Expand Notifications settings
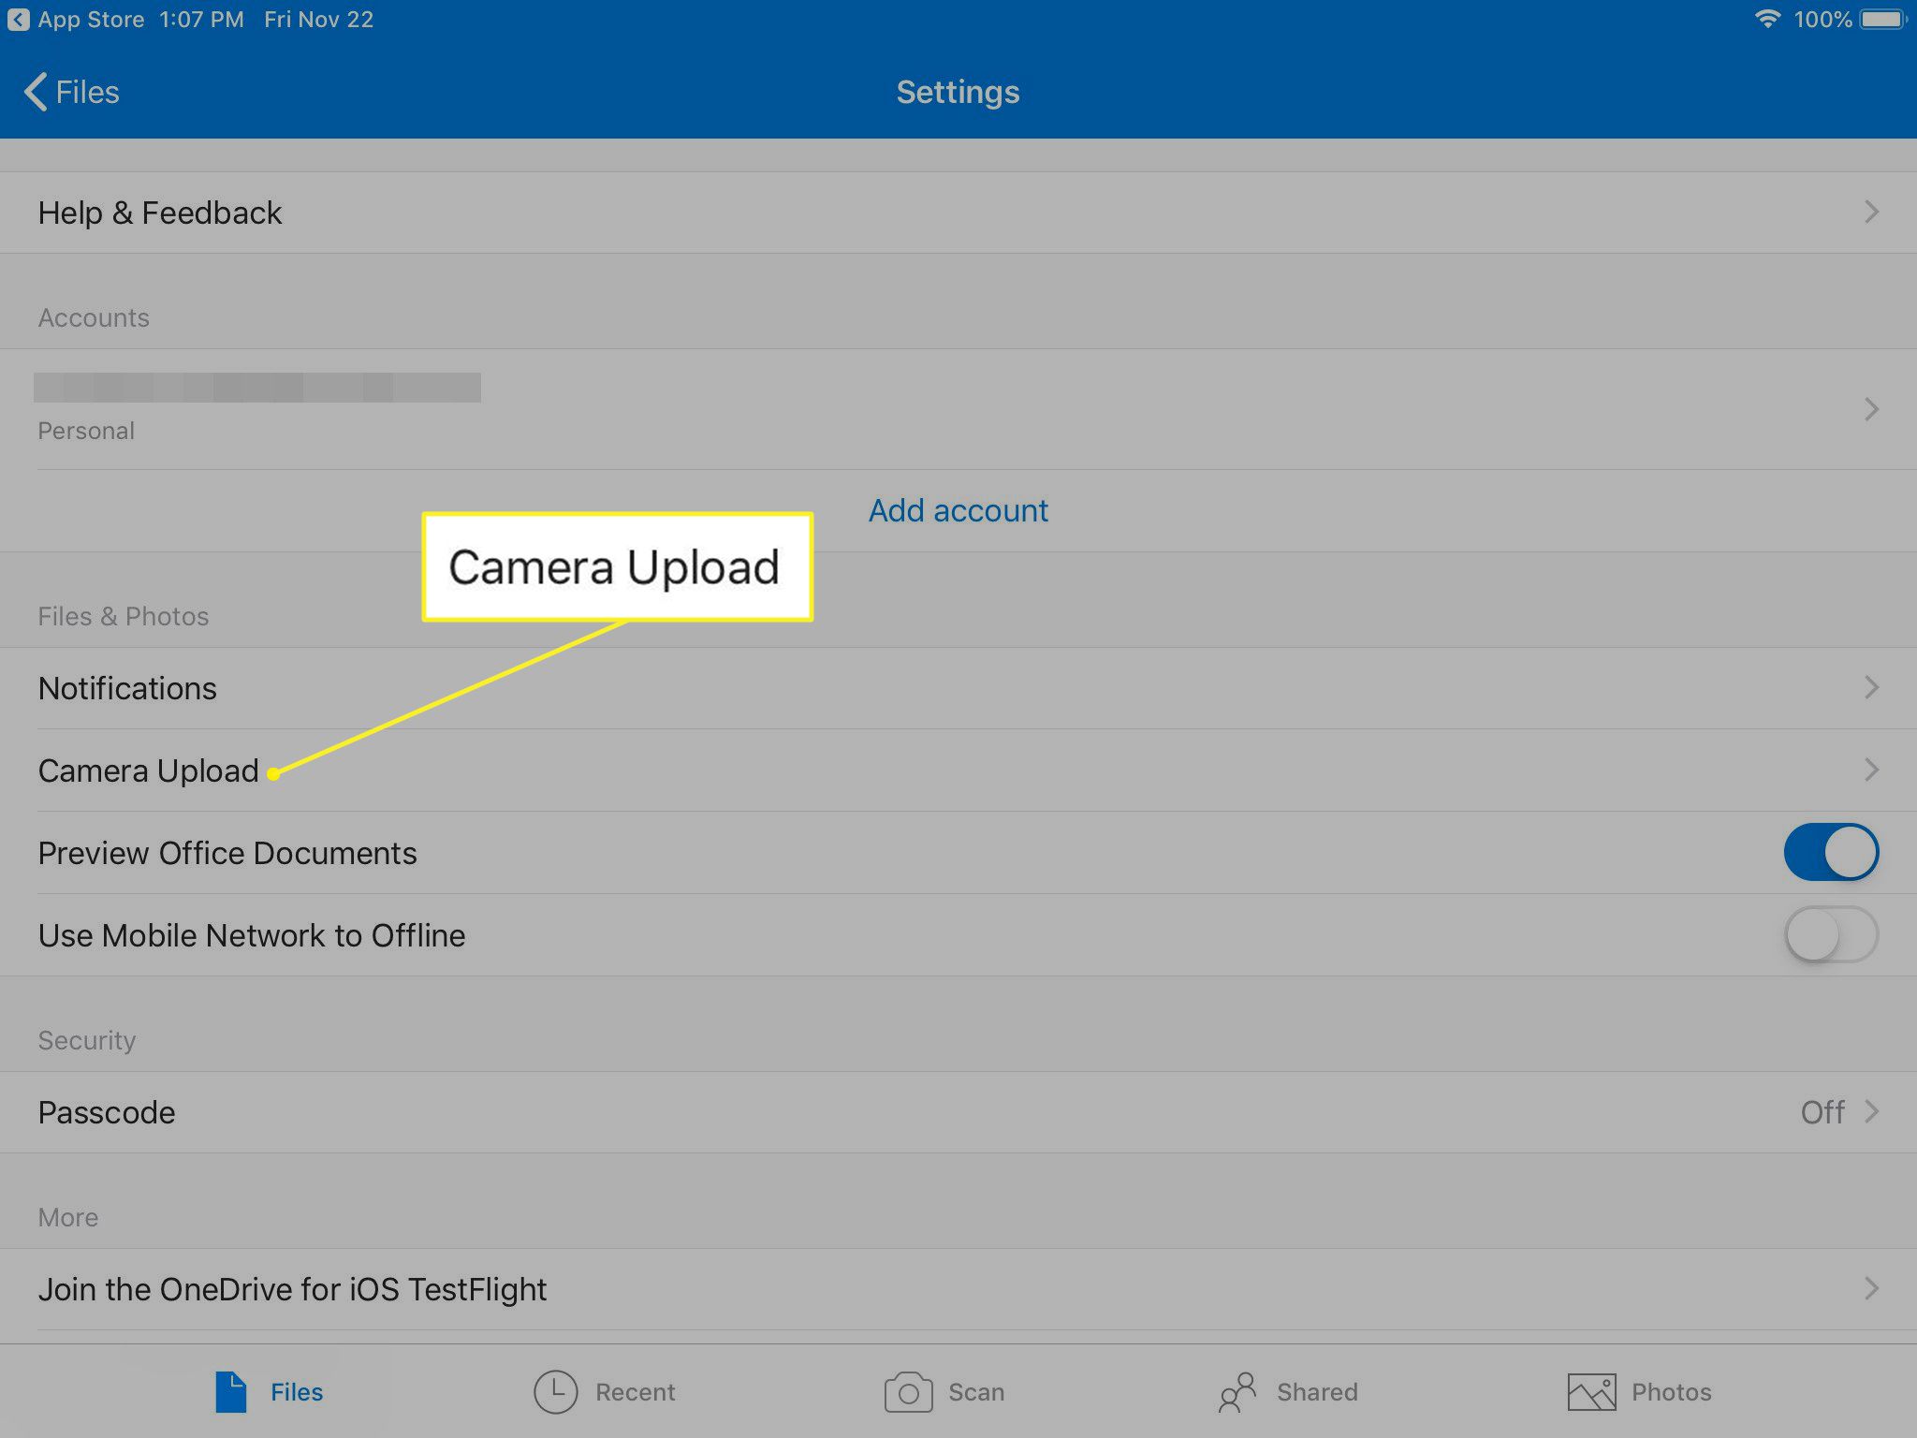Viewport: 1917px width, 1438px height. tap(958, 687)
